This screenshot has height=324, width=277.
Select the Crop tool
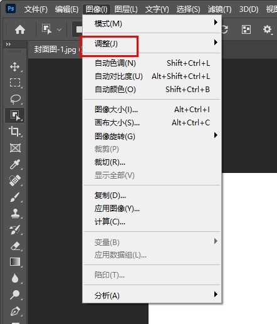click(14, 132)
